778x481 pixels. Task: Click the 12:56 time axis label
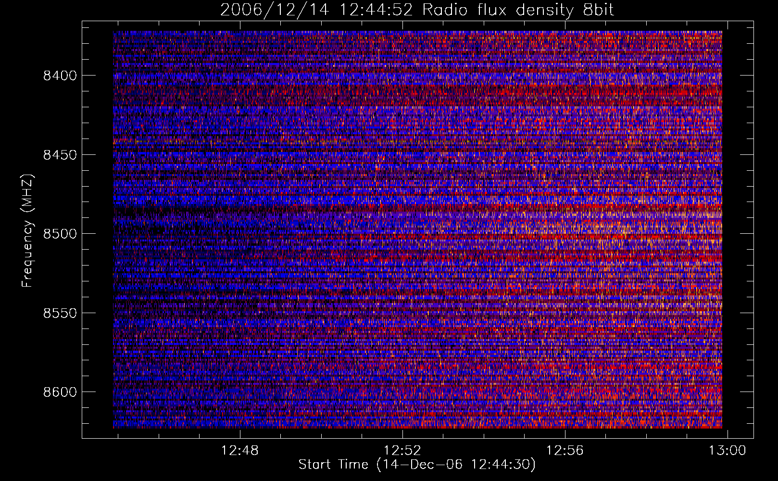(x=565, y=451)
